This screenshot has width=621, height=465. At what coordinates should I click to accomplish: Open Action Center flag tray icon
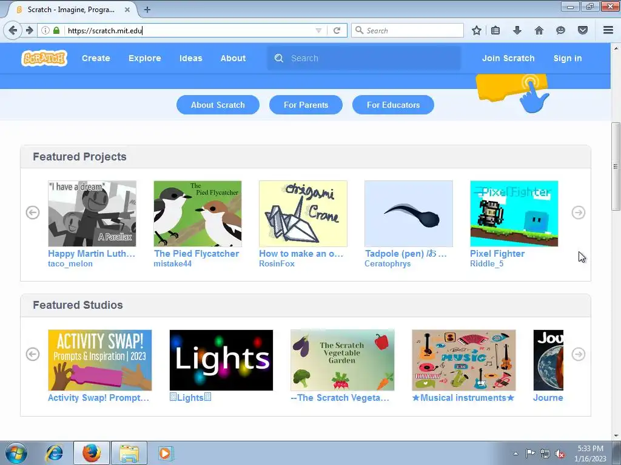[530, 453]
